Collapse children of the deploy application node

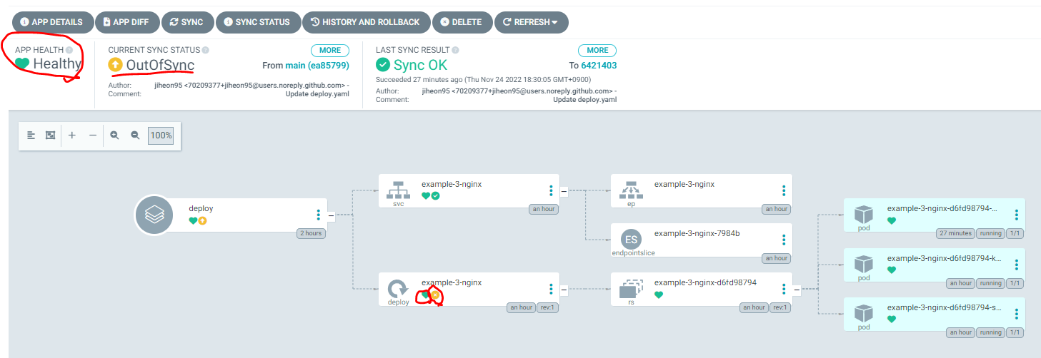331,215
